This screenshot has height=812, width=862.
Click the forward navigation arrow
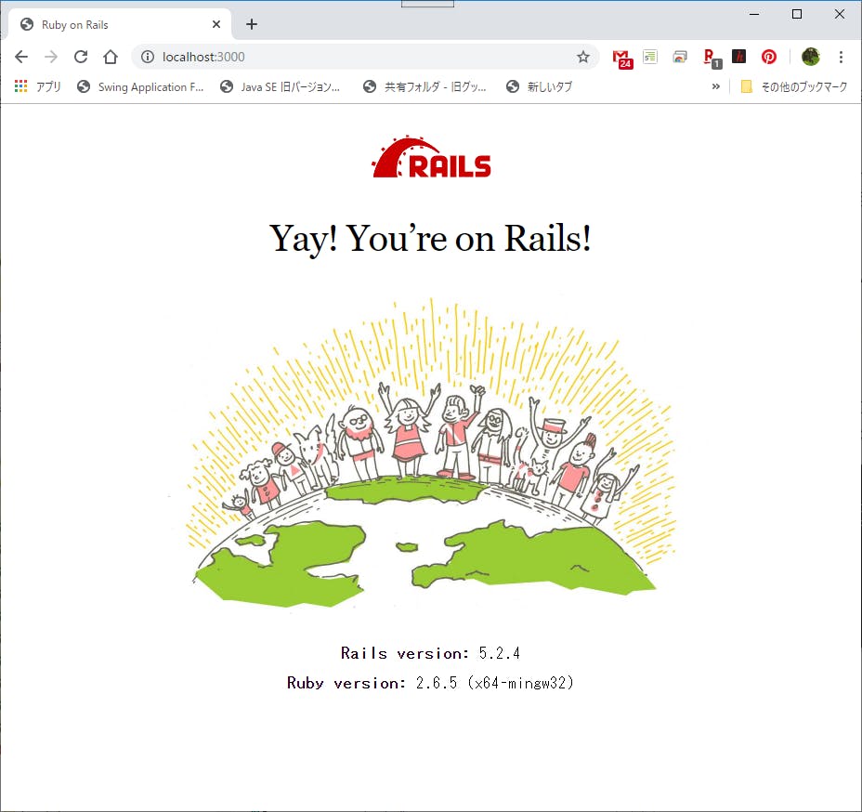51,57
